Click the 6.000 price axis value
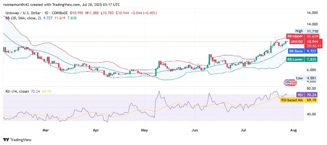The image size is (327, 145). 312,70
